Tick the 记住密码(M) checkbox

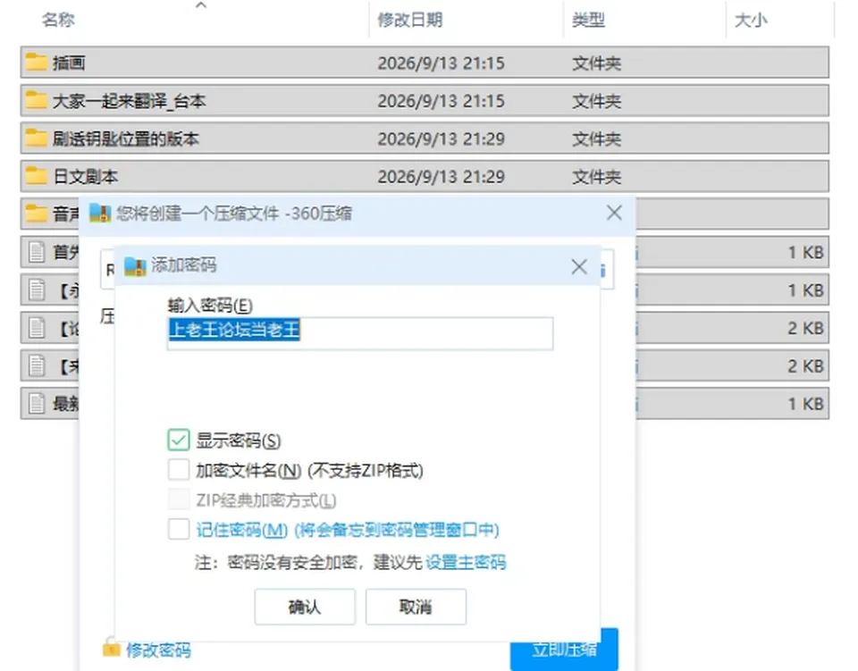click(179, 529)
